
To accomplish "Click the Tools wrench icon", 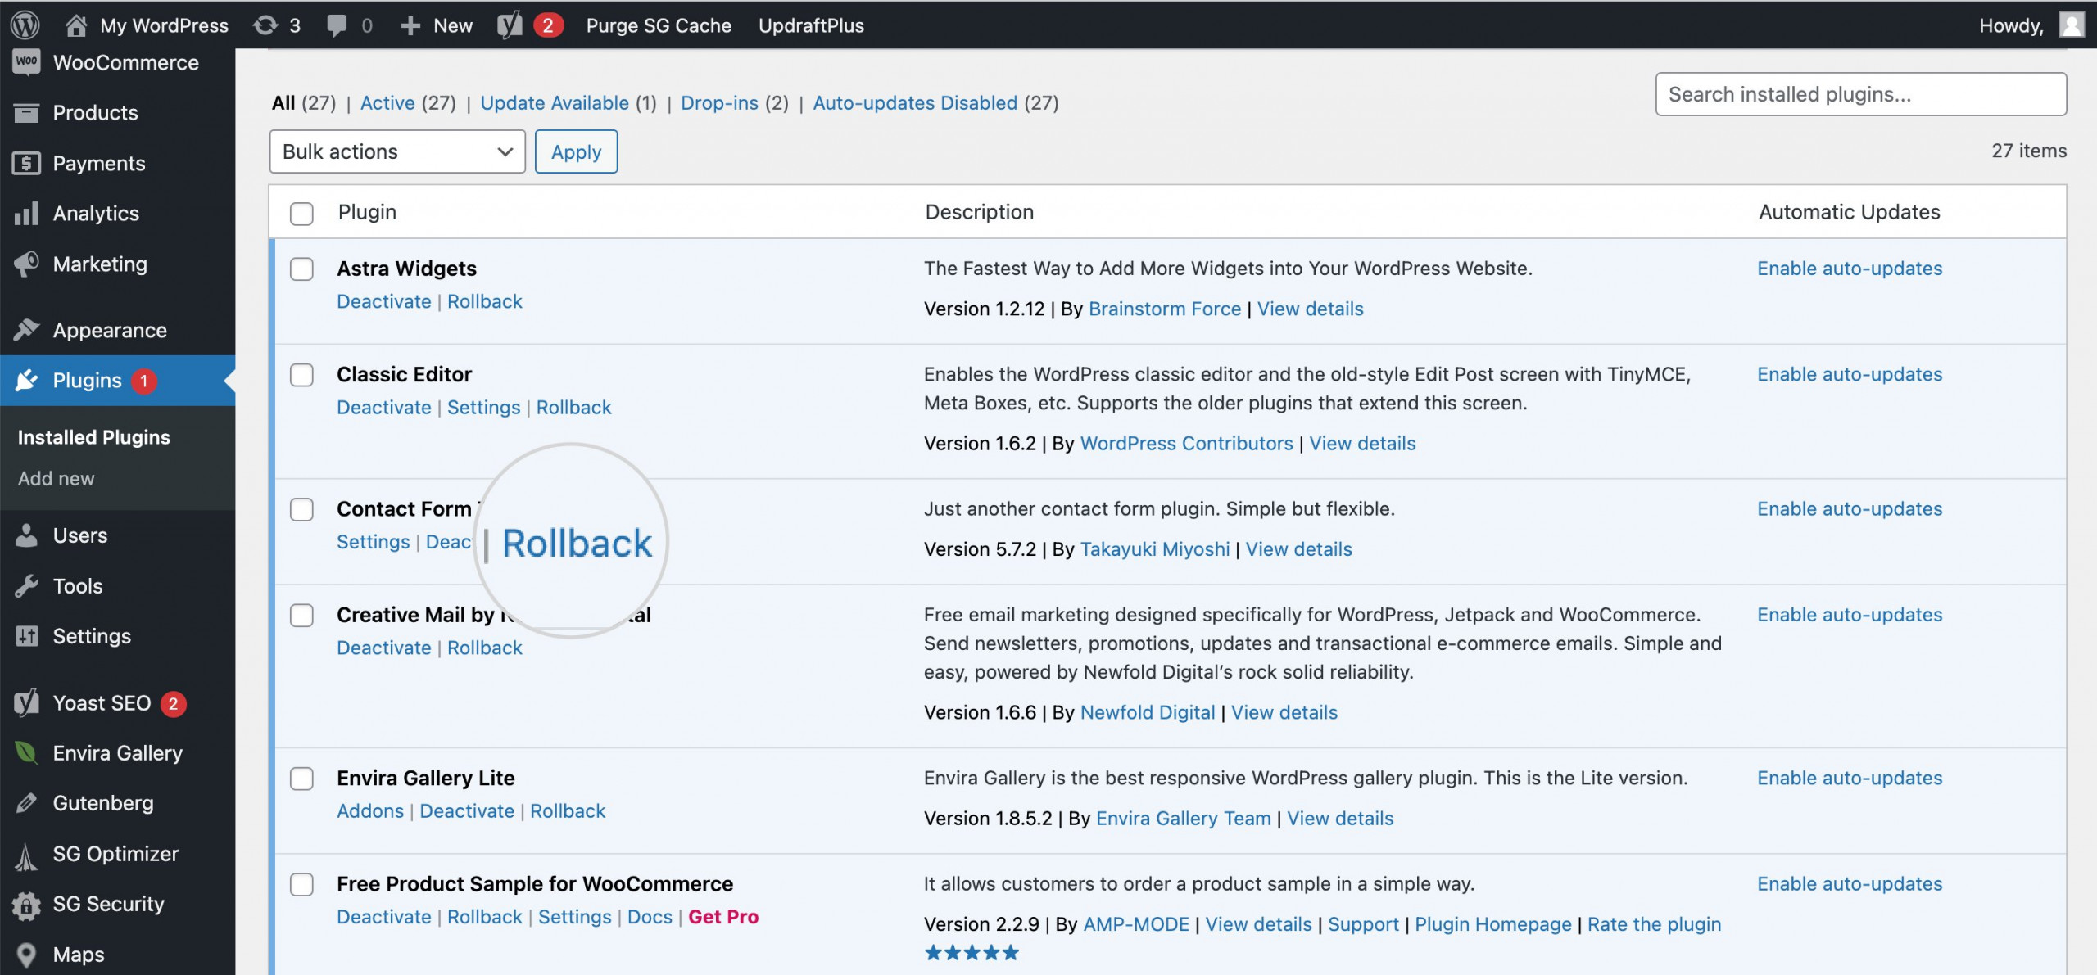I will [x=26, y=586].
